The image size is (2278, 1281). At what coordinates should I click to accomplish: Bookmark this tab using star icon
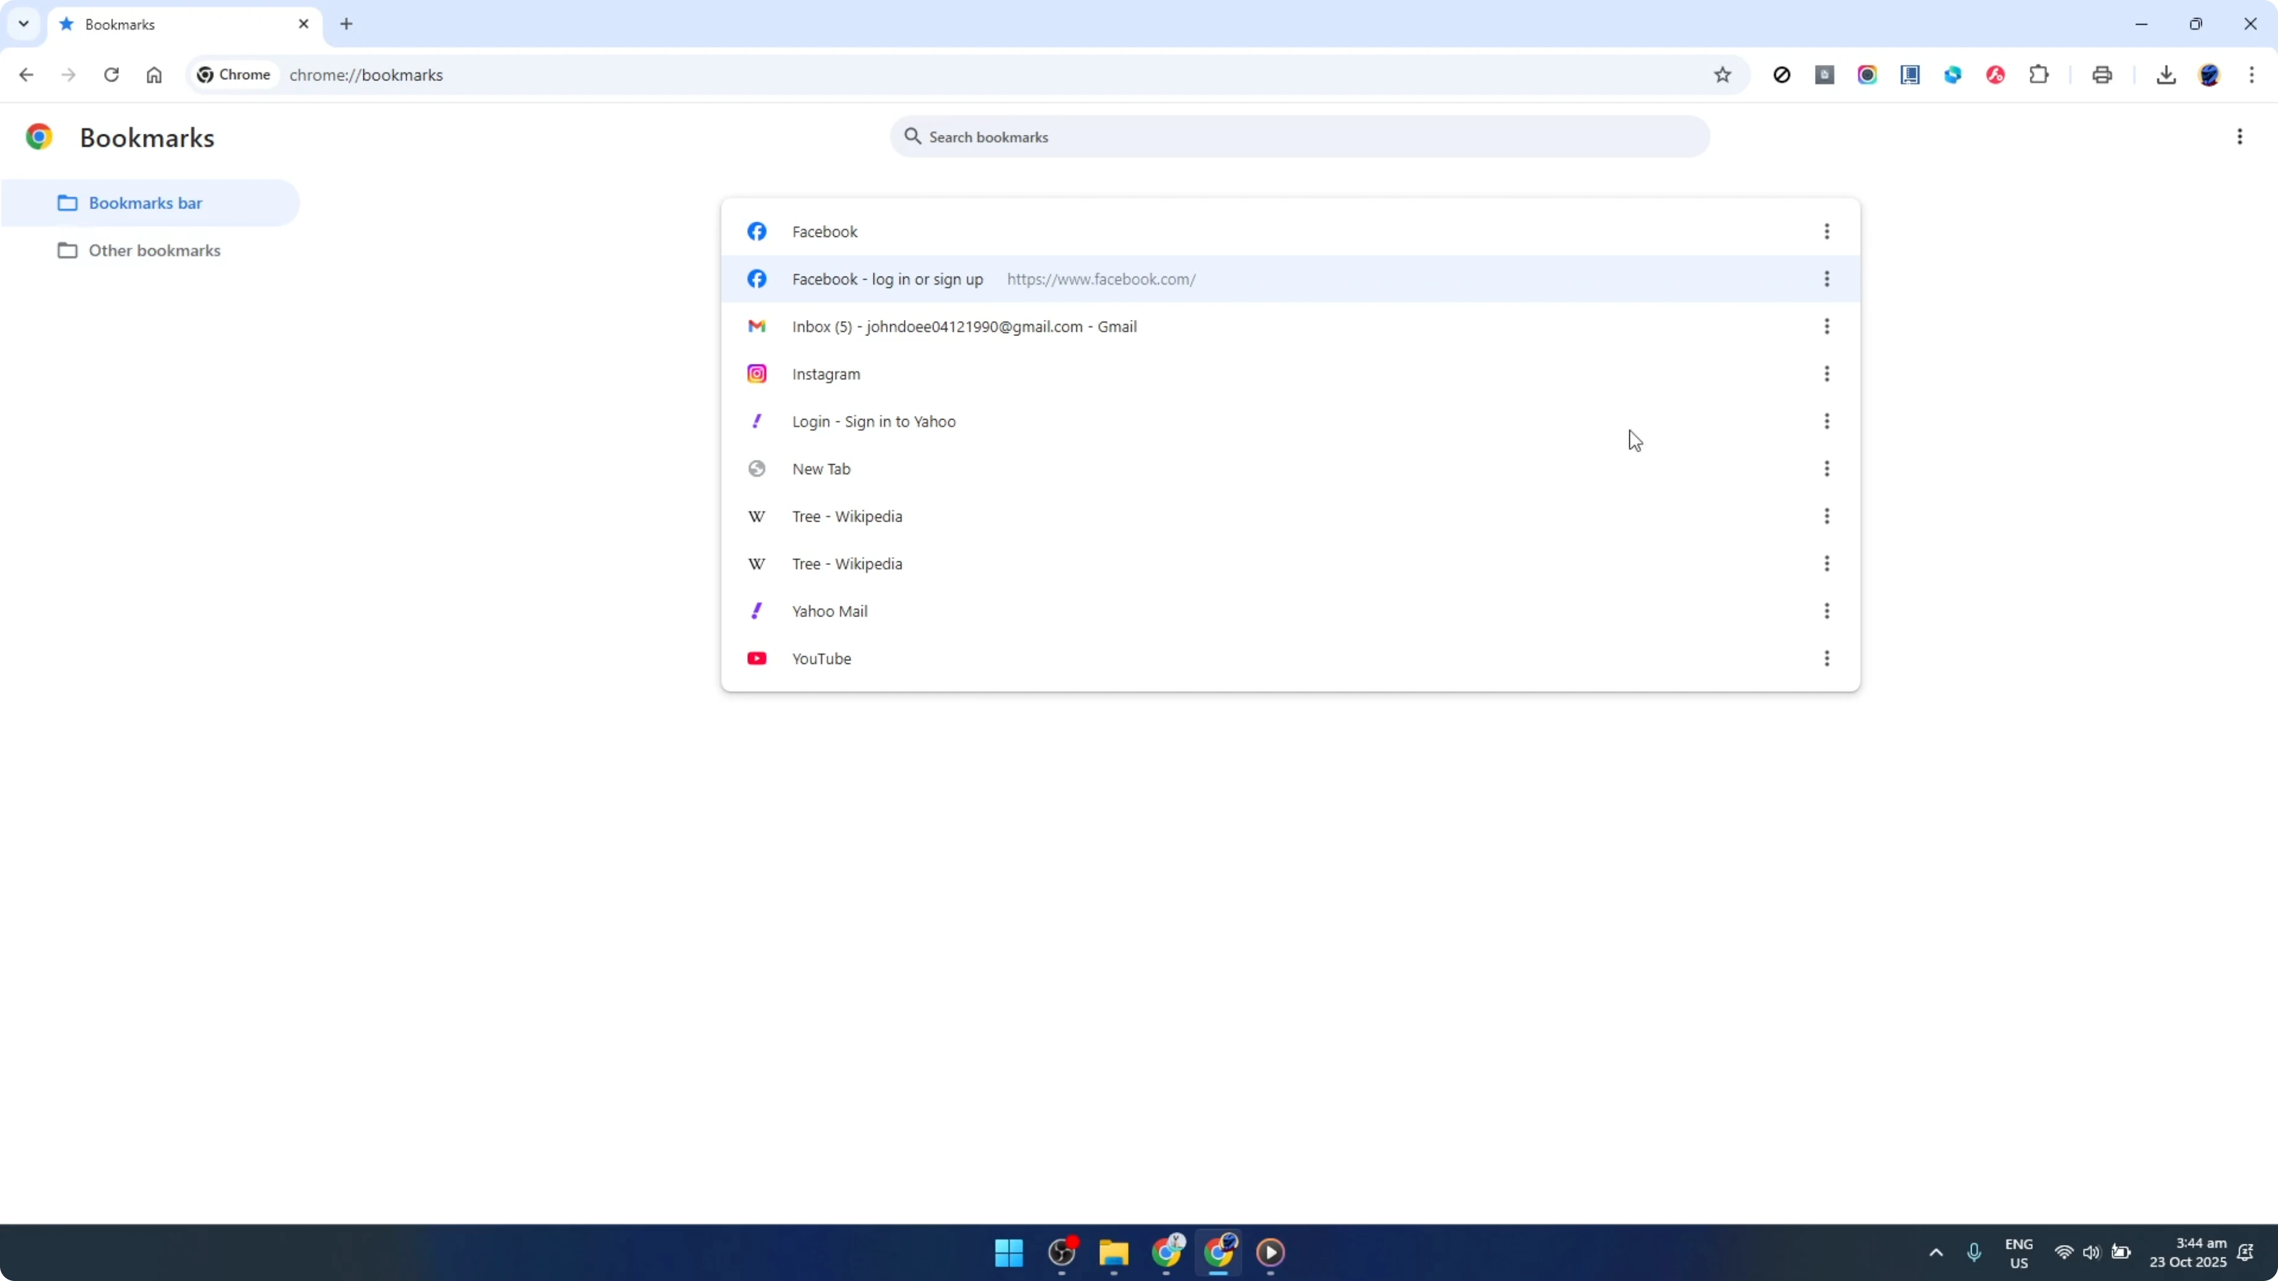pyautogui.click(x=1721, y=75)
